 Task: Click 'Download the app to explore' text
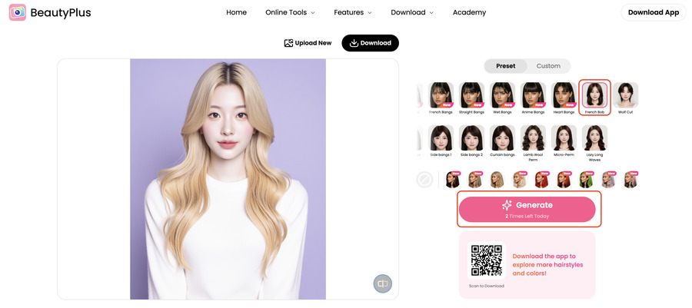point(547,265)
